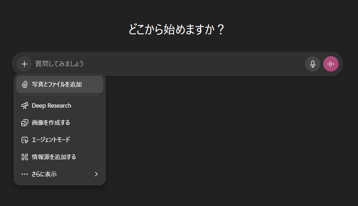Screen dimensions: 358x206
Task: Click the four-shapes icon beside 情報源を追加する
Action: click(x=25, y=157)
